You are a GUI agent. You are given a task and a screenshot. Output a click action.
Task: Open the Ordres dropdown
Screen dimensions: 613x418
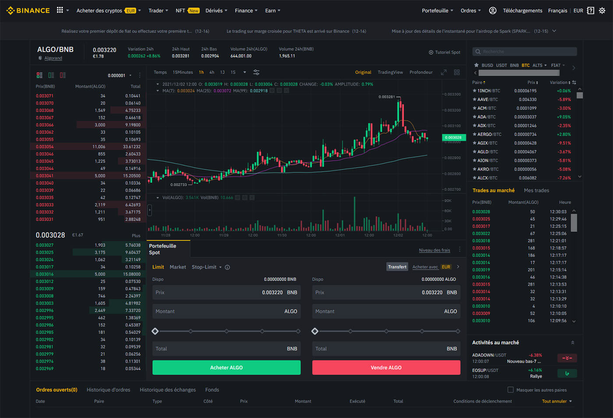click(471, 11)
